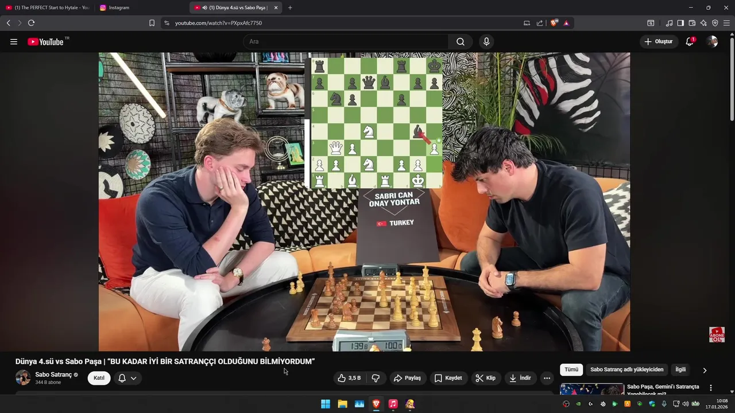Open Sabo Paşa, Gemini'i Satrançta suggested video thumbnail

[592, 389]
